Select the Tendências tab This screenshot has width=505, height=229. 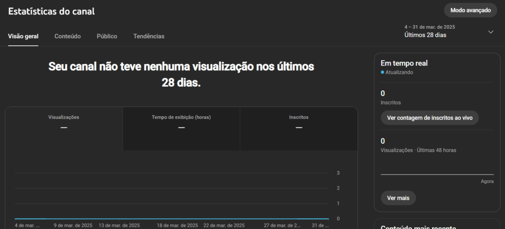click(x=149, y=36)
